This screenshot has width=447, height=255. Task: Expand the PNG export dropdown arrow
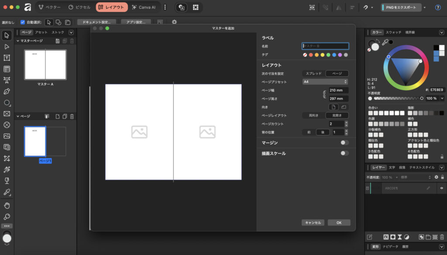click(424, 7)
